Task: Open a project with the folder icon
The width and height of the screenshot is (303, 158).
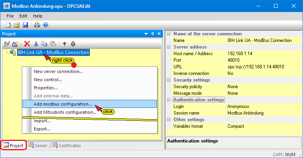Action: pos(17,25)
